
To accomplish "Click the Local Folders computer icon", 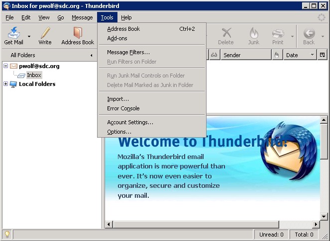I will [x=13, y=84].
